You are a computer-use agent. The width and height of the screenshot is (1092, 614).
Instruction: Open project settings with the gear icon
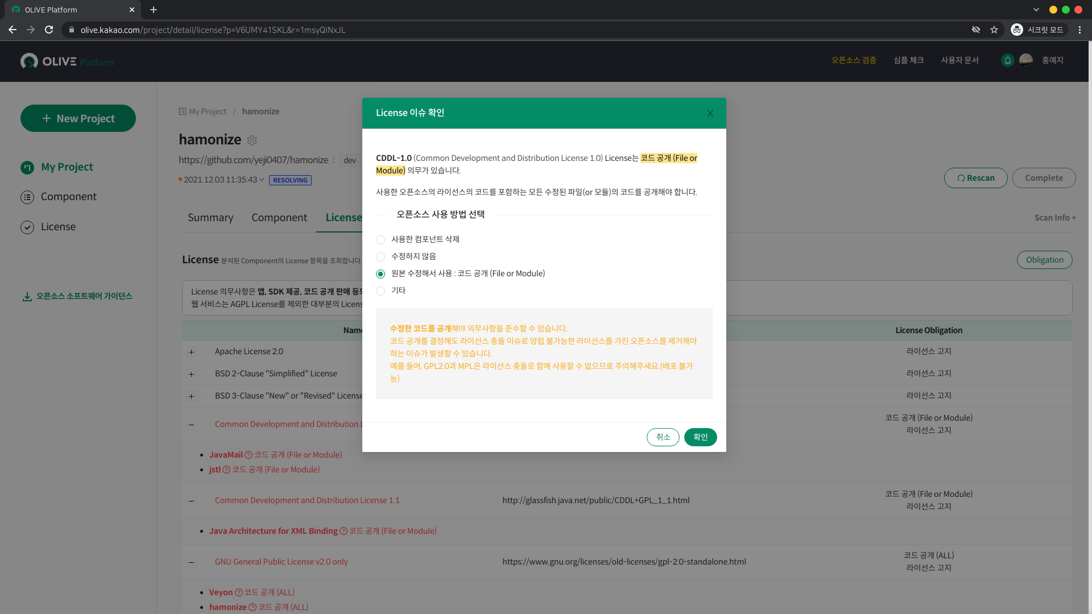point(252,140)
